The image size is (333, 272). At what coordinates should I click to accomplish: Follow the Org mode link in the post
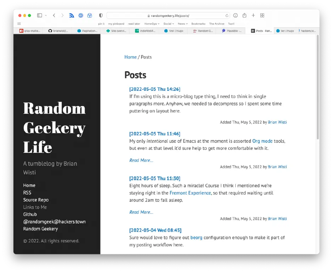263,141
